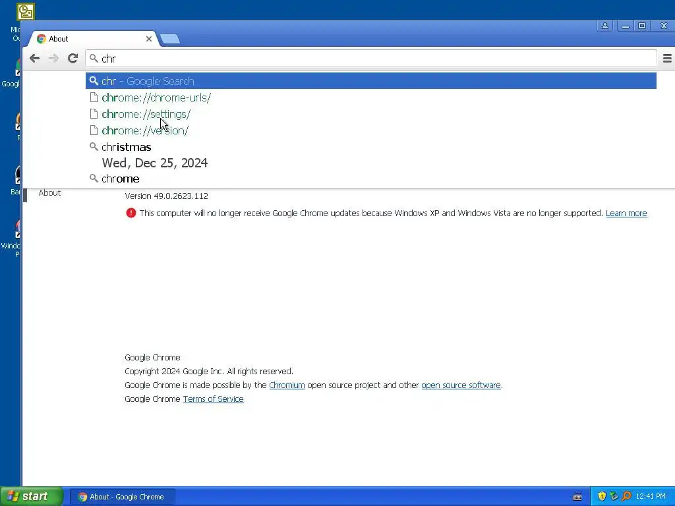Image resolution: width=675 pixels, height=506 pixels.
Task: Click the magnifier icon beside chrome suggestion
Action: pyautogui.click(x=94, y=178)
